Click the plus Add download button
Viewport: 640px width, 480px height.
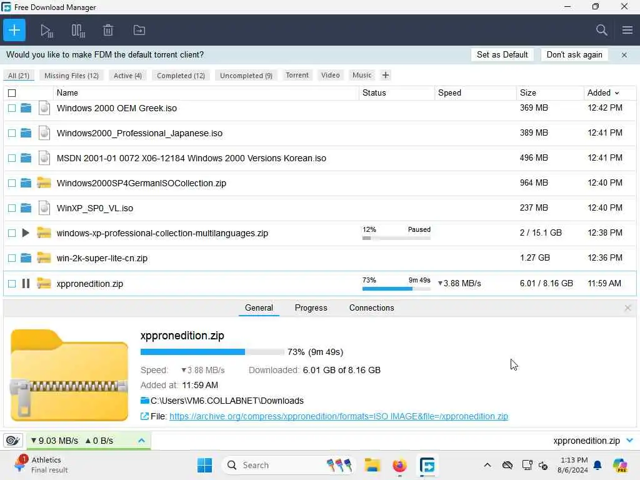click(x=14, y=30)
